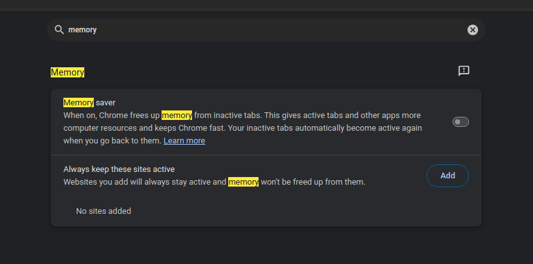Click the empty dark area below the Memory card
Viewport: 533px width, 264px height.
(266, 246)
